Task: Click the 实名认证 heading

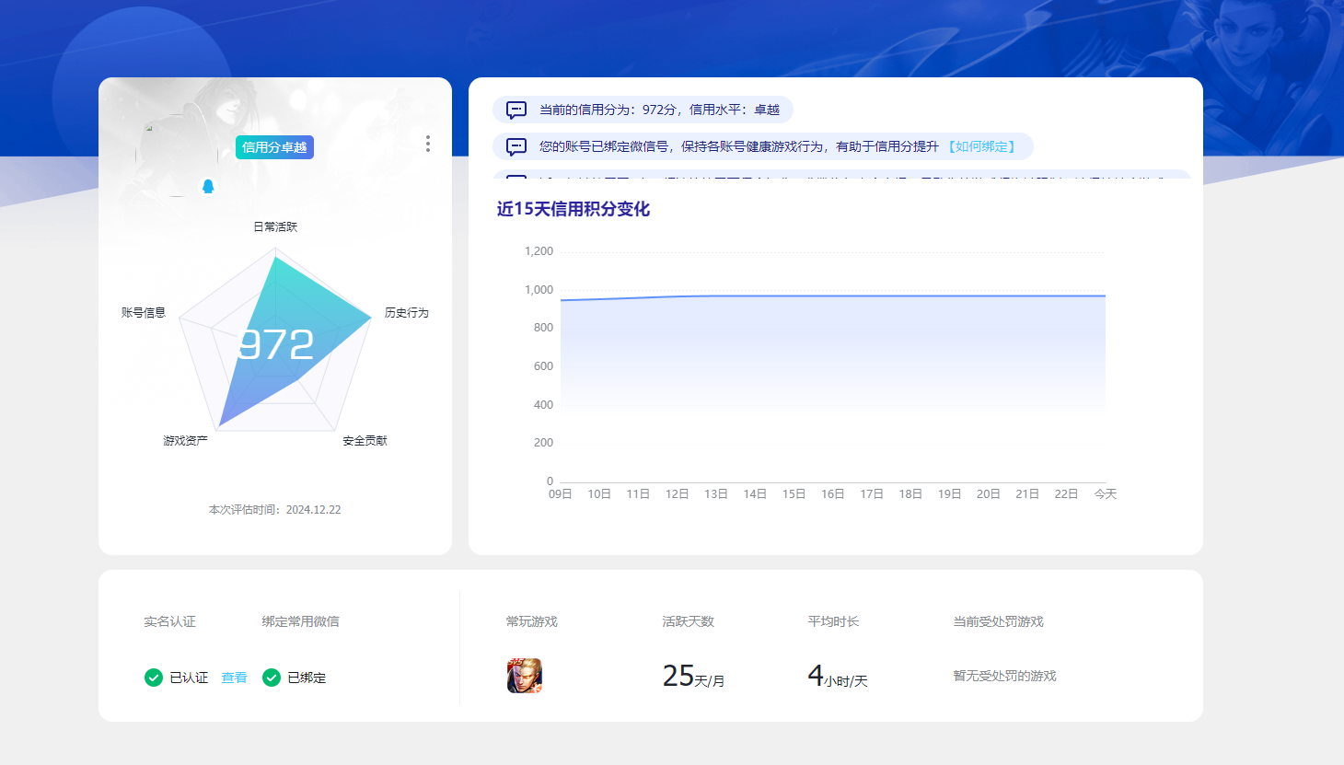Action: tap(169, 621)
